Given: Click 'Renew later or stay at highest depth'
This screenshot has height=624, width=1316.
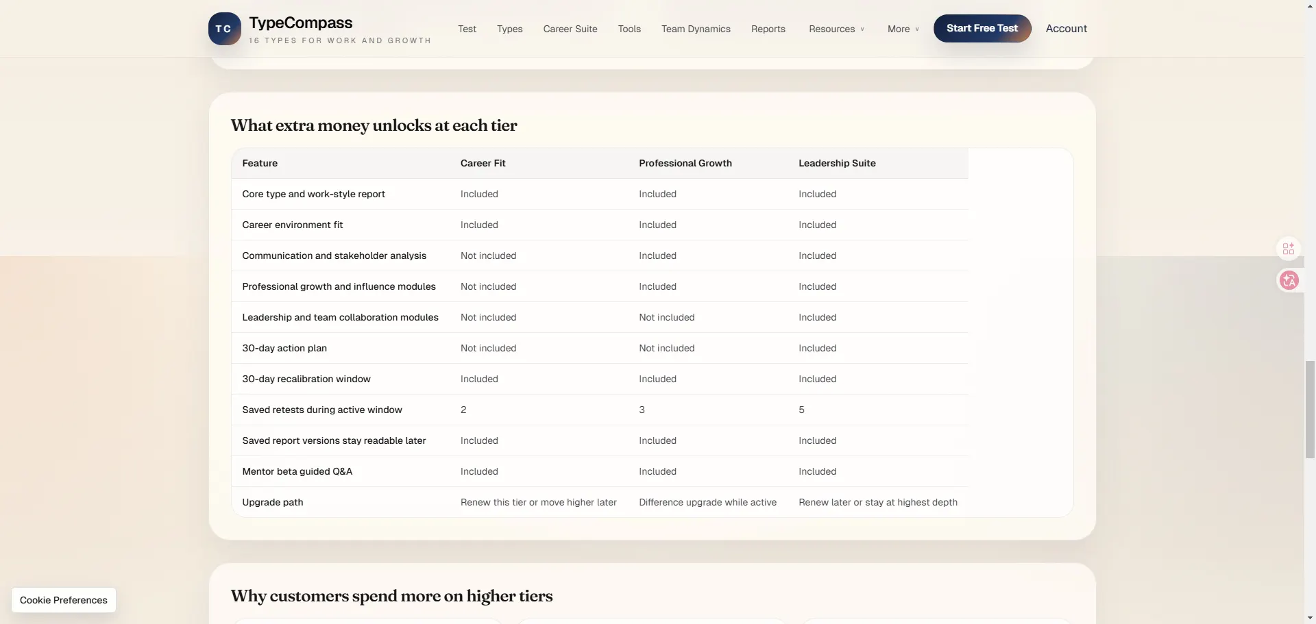Looking at the screenshot, I should point(878,502).
